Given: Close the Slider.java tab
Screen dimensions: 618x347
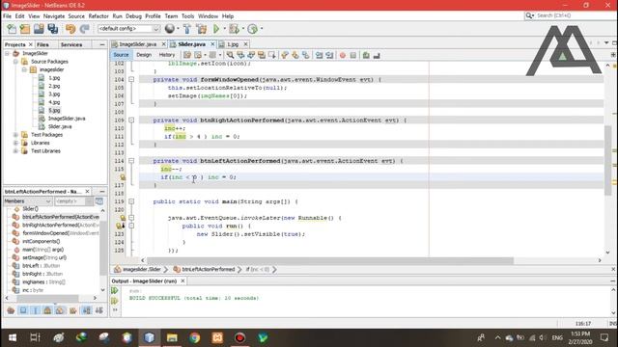Looking at the screenshot, I should point(212,44).
